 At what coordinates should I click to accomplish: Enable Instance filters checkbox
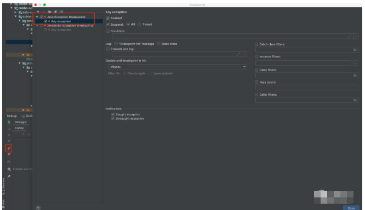(x=256, y=56)
